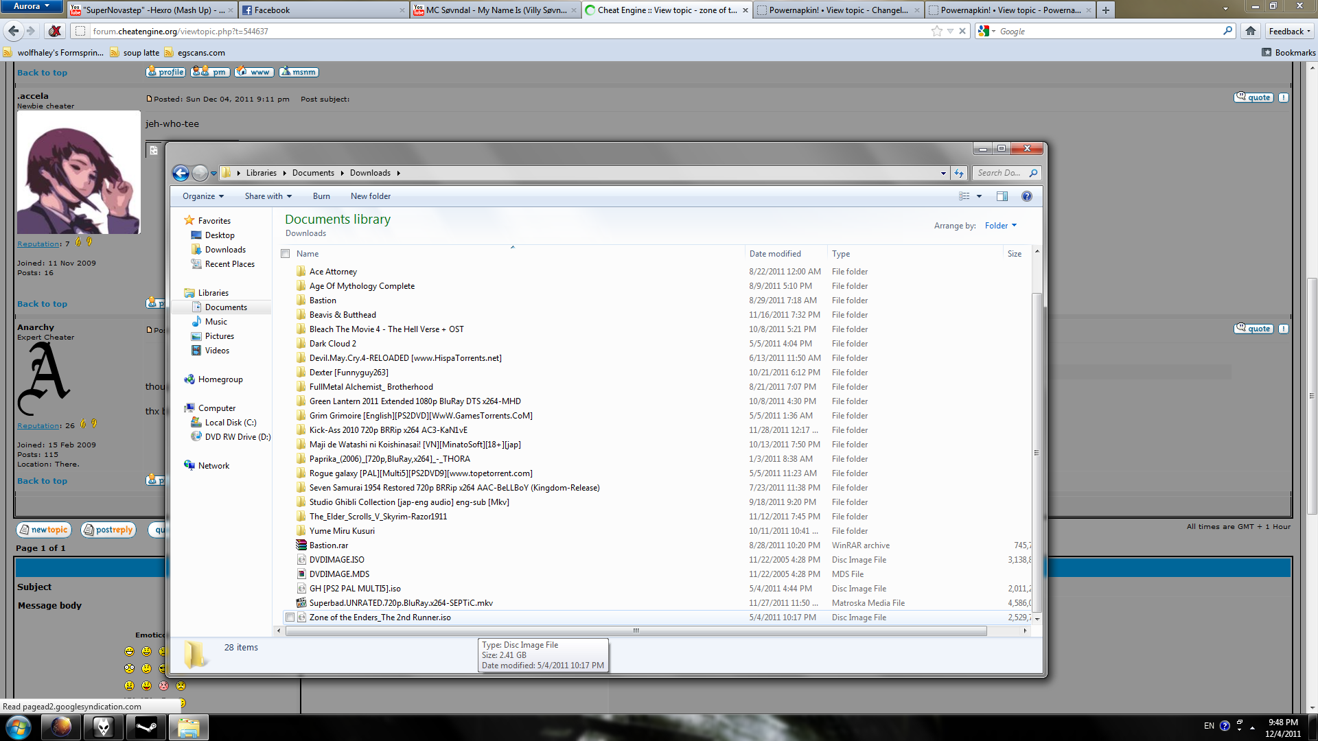Click the Explorer Search Downloads field
This screenshot has width=1318, height=741.
pos(999,173)
